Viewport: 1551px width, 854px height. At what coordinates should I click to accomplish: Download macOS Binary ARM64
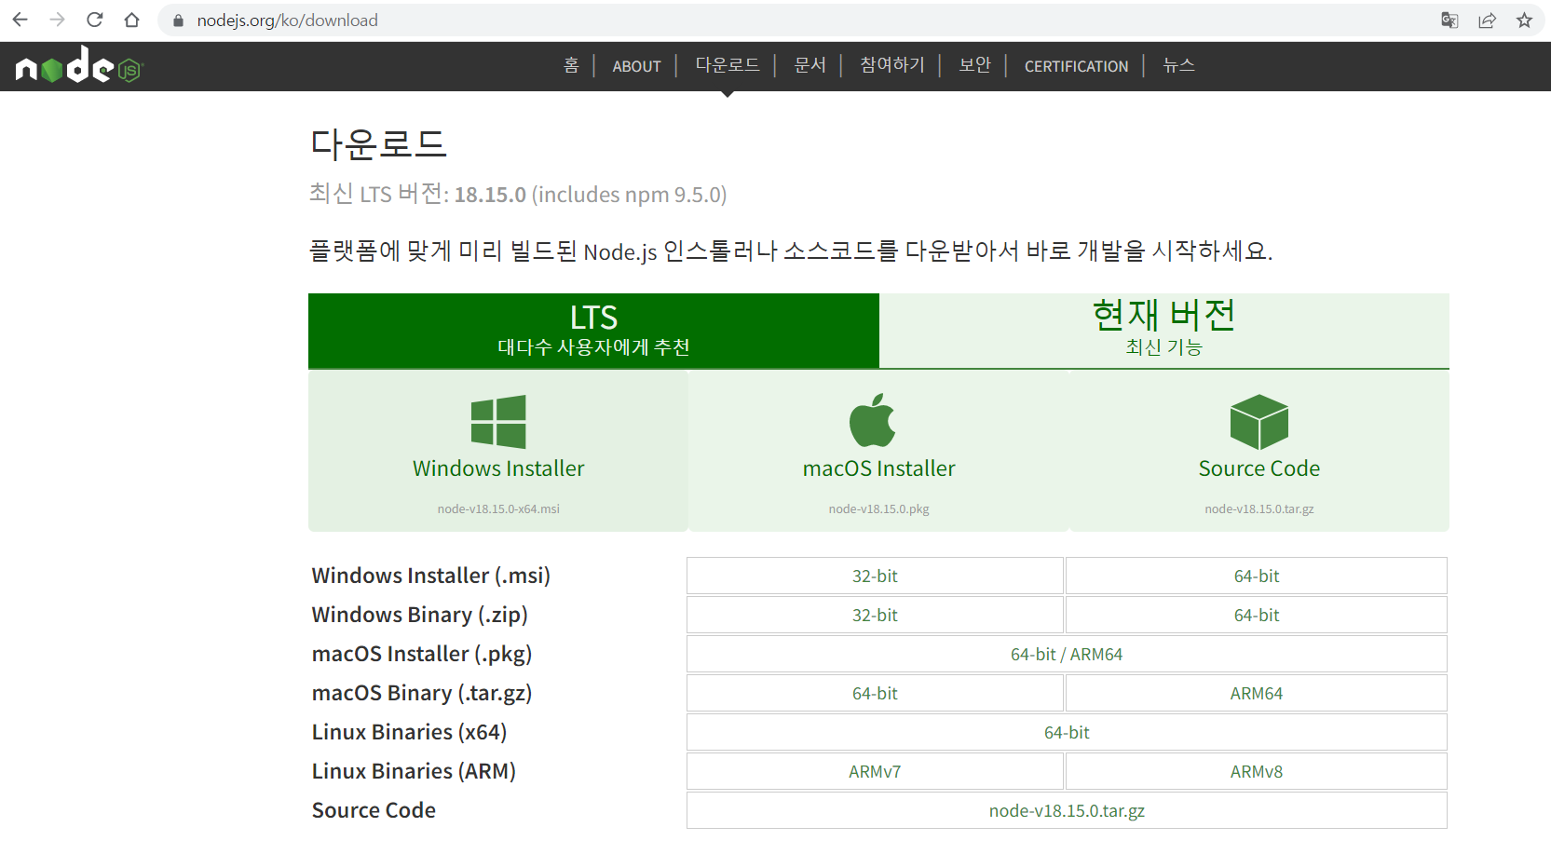point(1256,693)
